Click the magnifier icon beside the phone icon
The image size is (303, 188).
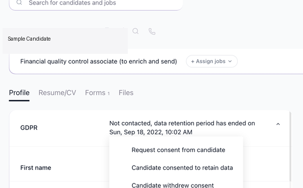[x=135, y=31]
